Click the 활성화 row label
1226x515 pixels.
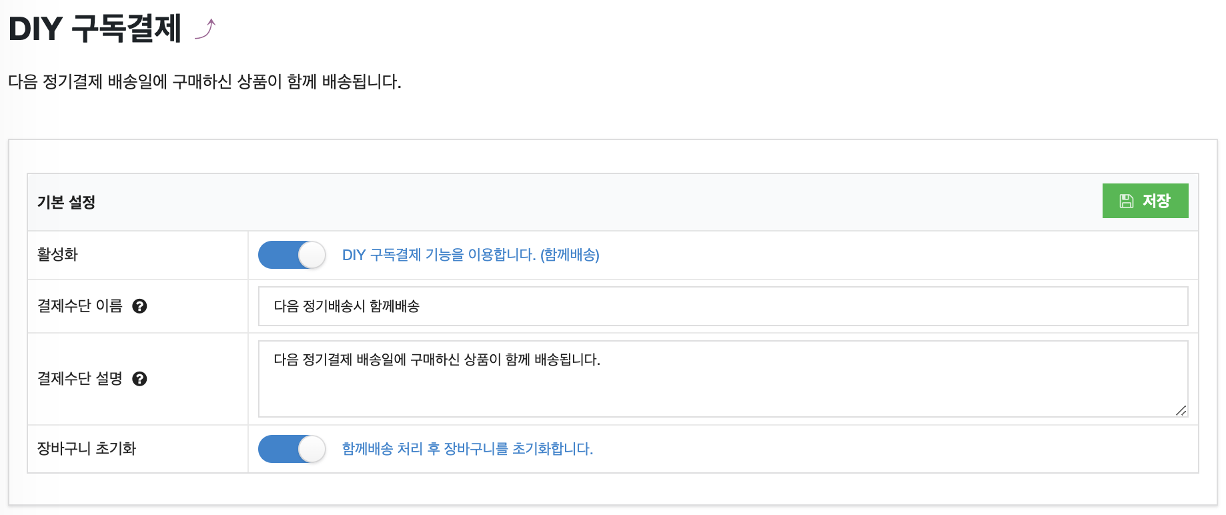[57, 254]
